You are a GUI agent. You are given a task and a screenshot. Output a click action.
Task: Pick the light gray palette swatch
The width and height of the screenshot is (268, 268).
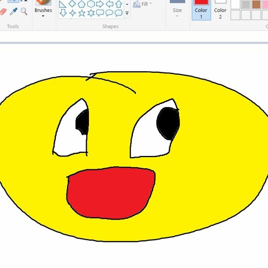[x=245, y=4]
